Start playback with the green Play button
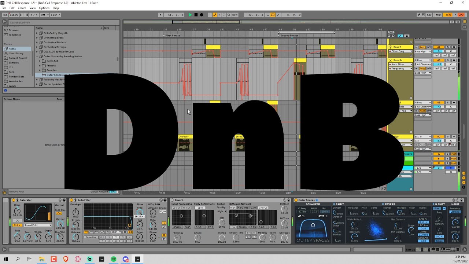The image size is (469, 264). [190, 15]
